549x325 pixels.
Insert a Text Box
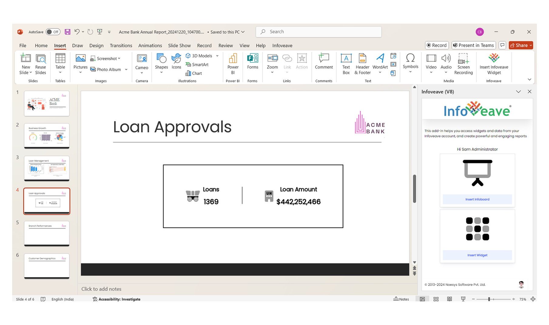(346, 64)
